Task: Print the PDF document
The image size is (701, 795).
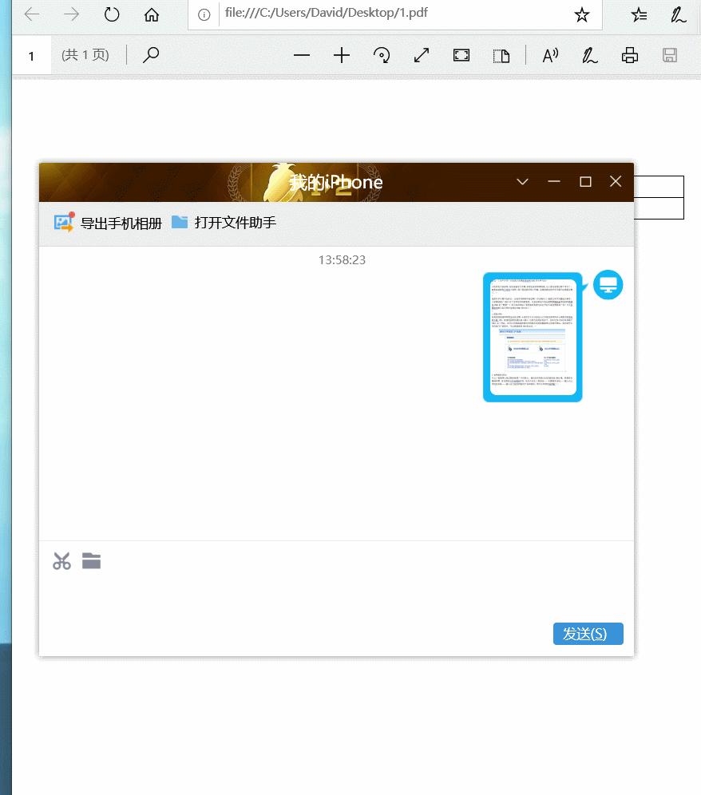Action: pos(629,55)
